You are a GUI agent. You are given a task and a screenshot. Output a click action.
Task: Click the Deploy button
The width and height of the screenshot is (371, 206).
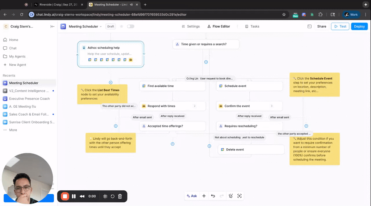(359, 26)
